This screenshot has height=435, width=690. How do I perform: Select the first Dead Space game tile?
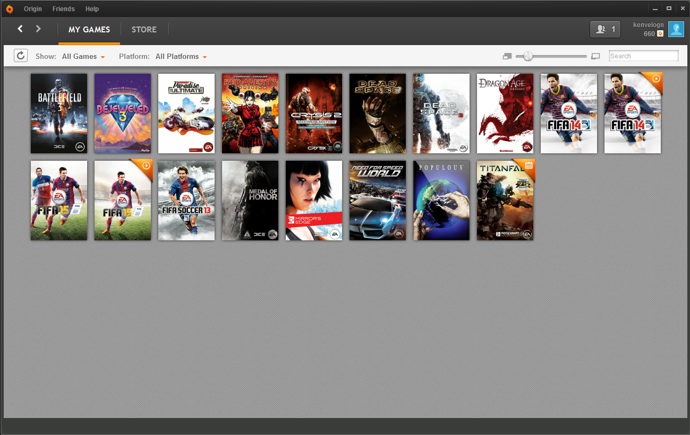point(378,114)
